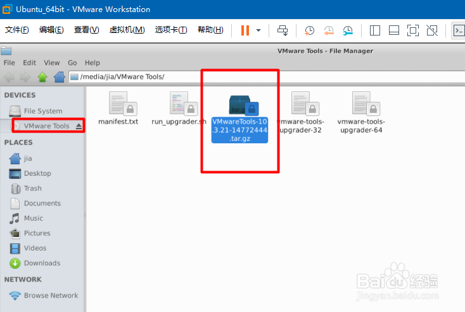Open Documents in Places

[x=42, y=204]
